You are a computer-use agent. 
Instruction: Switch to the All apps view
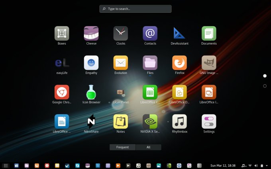(x=149, y=147)
